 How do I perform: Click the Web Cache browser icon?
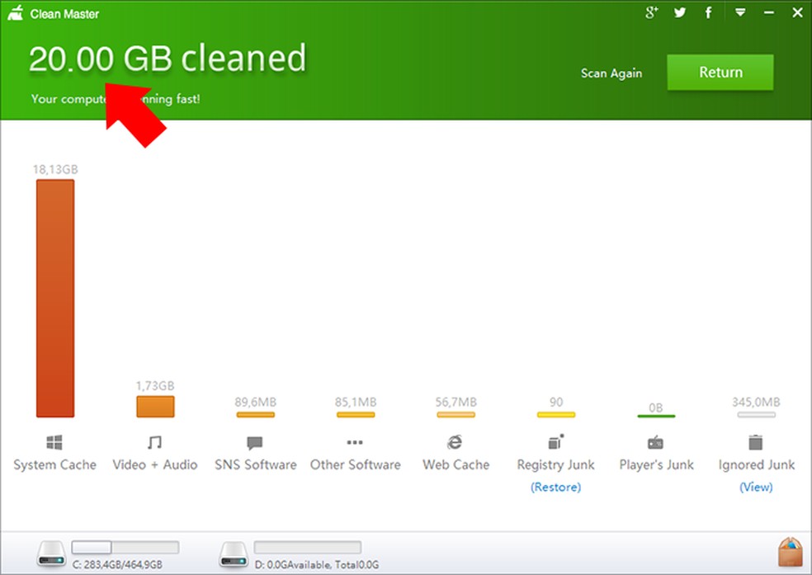tap(455, 442)
